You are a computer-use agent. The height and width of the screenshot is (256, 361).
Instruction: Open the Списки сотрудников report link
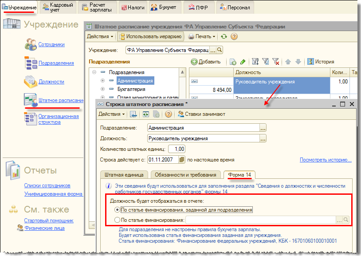(x=47, y=185)
